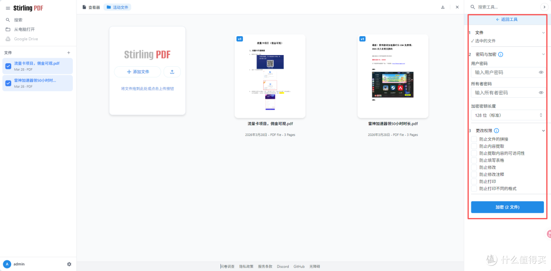Enable 防止修改注释 checkbox
The height and width of the screenshot is (271, 551).
click(x=474, y=174)
